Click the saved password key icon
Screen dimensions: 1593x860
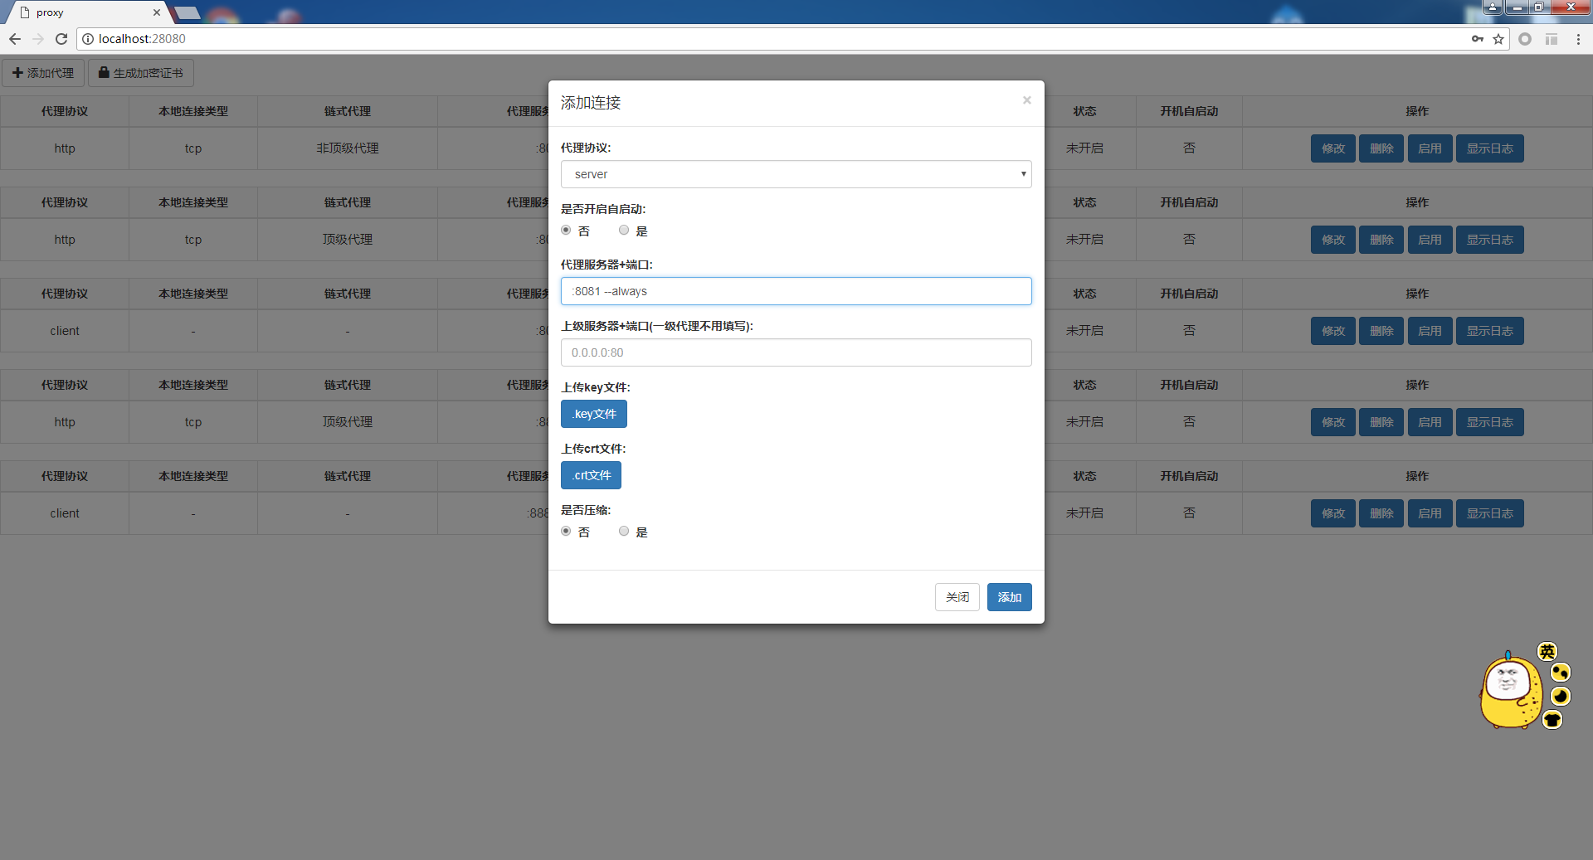(1478, 39)
